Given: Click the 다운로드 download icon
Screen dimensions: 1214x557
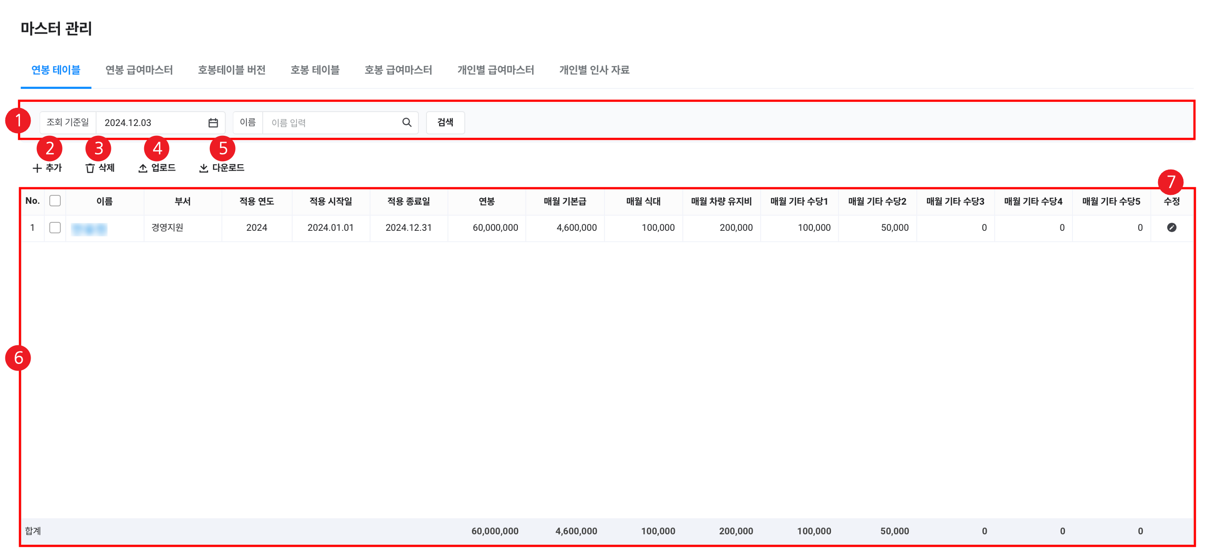Looking at the screenshot, I should click(x=204, y=168).
